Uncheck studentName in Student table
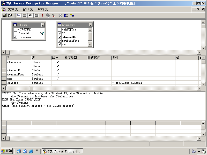This screenshot has width=207, height=155. point(60,41)
